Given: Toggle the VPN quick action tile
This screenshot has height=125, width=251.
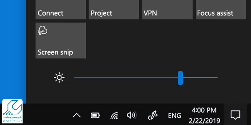Looking at the screenshot, I should coord(168,10).
